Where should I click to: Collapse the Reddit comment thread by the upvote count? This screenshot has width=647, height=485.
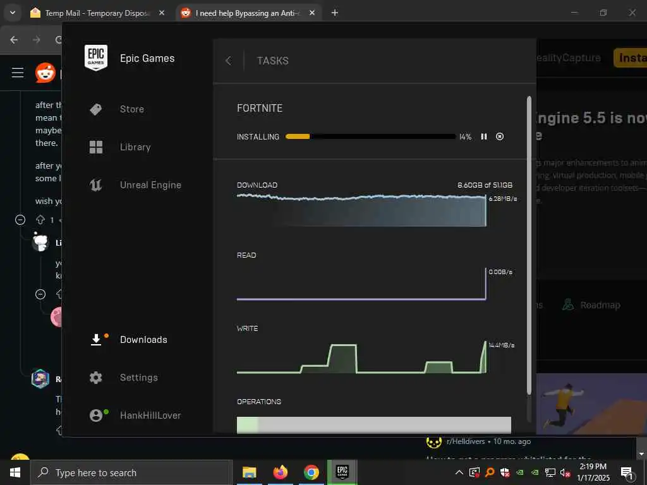tap(20, 220)
